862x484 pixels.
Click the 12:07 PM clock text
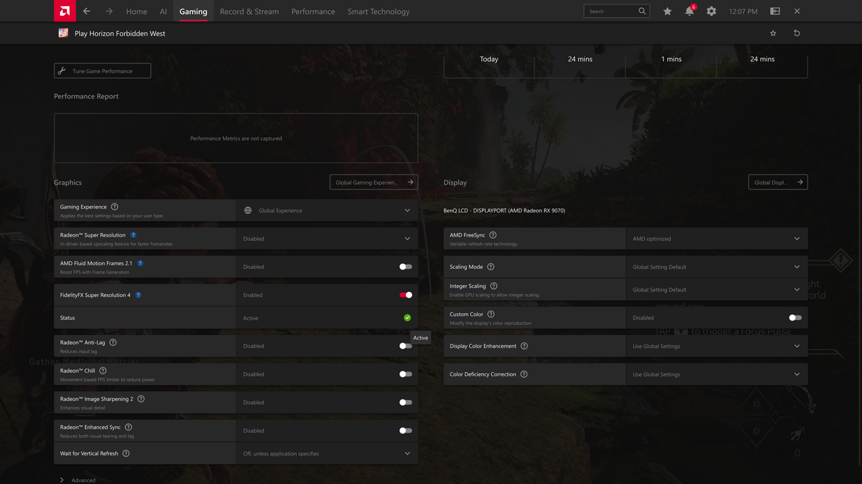coord(743,11)
